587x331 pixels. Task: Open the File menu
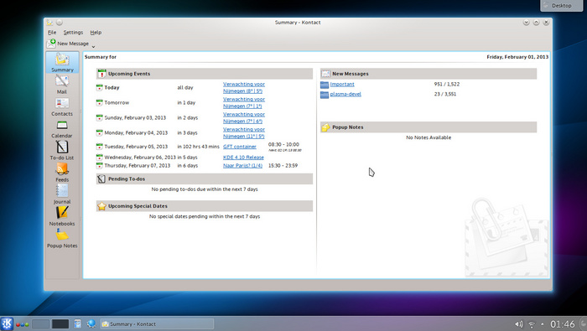coord(52,33)
